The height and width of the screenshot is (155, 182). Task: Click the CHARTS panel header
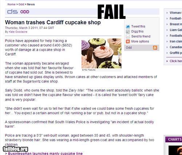(x=174, y=139)
